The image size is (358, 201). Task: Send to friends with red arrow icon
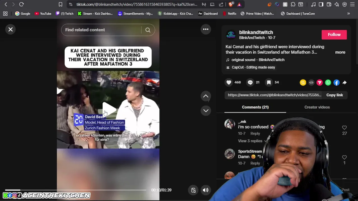click(x=320, y=83)
